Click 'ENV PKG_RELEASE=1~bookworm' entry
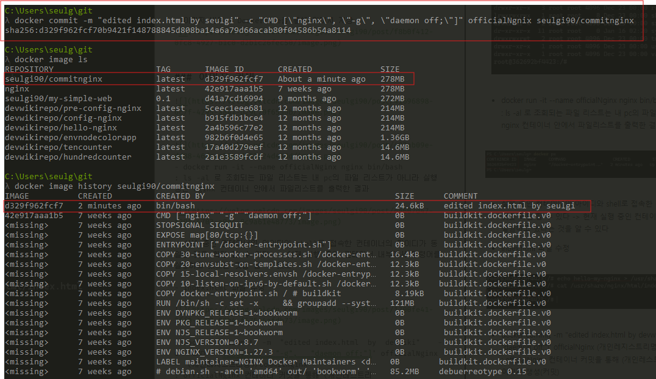656x379 pixels. click(x=219, y=323)
